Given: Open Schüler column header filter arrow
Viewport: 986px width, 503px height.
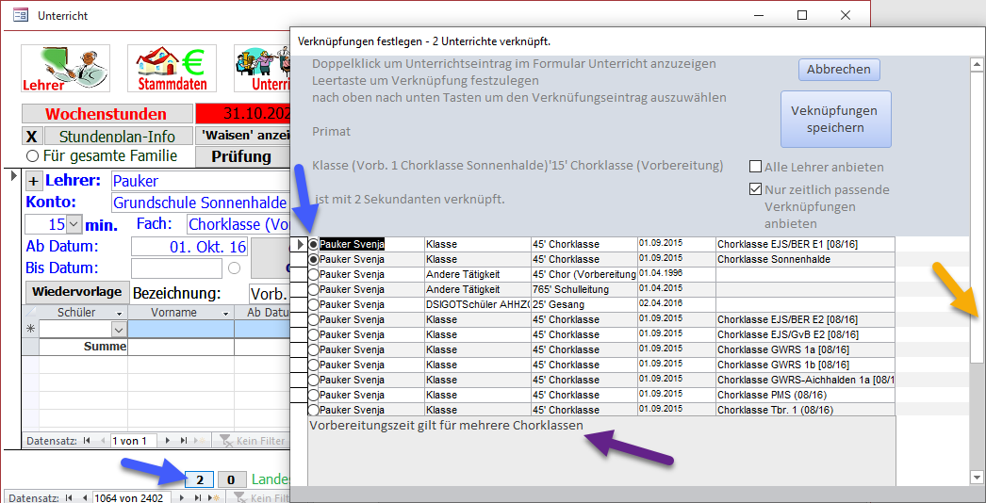Looking at the screenshot, I should click(x=119, y=313).
